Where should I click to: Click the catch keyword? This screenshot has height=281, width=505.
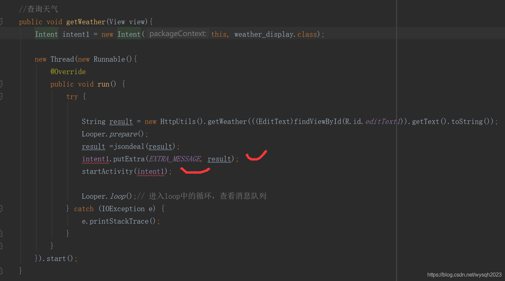(x=84, y=209)
